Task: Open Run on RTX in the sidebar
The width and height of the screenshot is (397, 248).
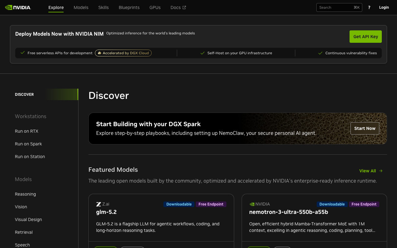Action: (27, 131)
